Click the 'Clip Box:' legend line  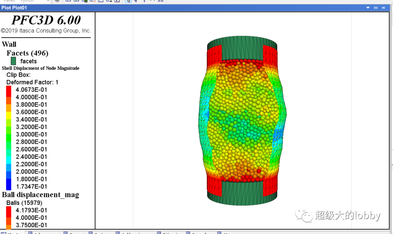[19, 75]
